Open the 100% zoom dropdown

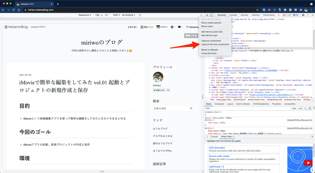(x=116, y=15)
